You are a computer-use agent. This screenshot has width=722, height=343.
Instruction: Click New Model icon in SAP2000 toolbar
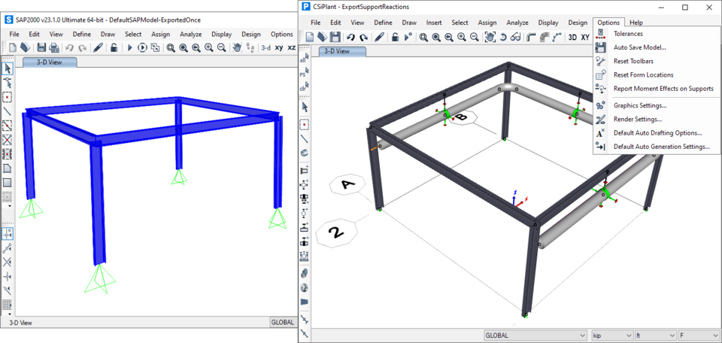click(x=13, y=47)
